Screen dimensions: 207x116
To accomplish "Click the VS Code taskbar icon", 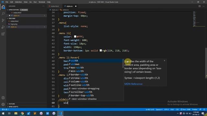I will [60, 113].
